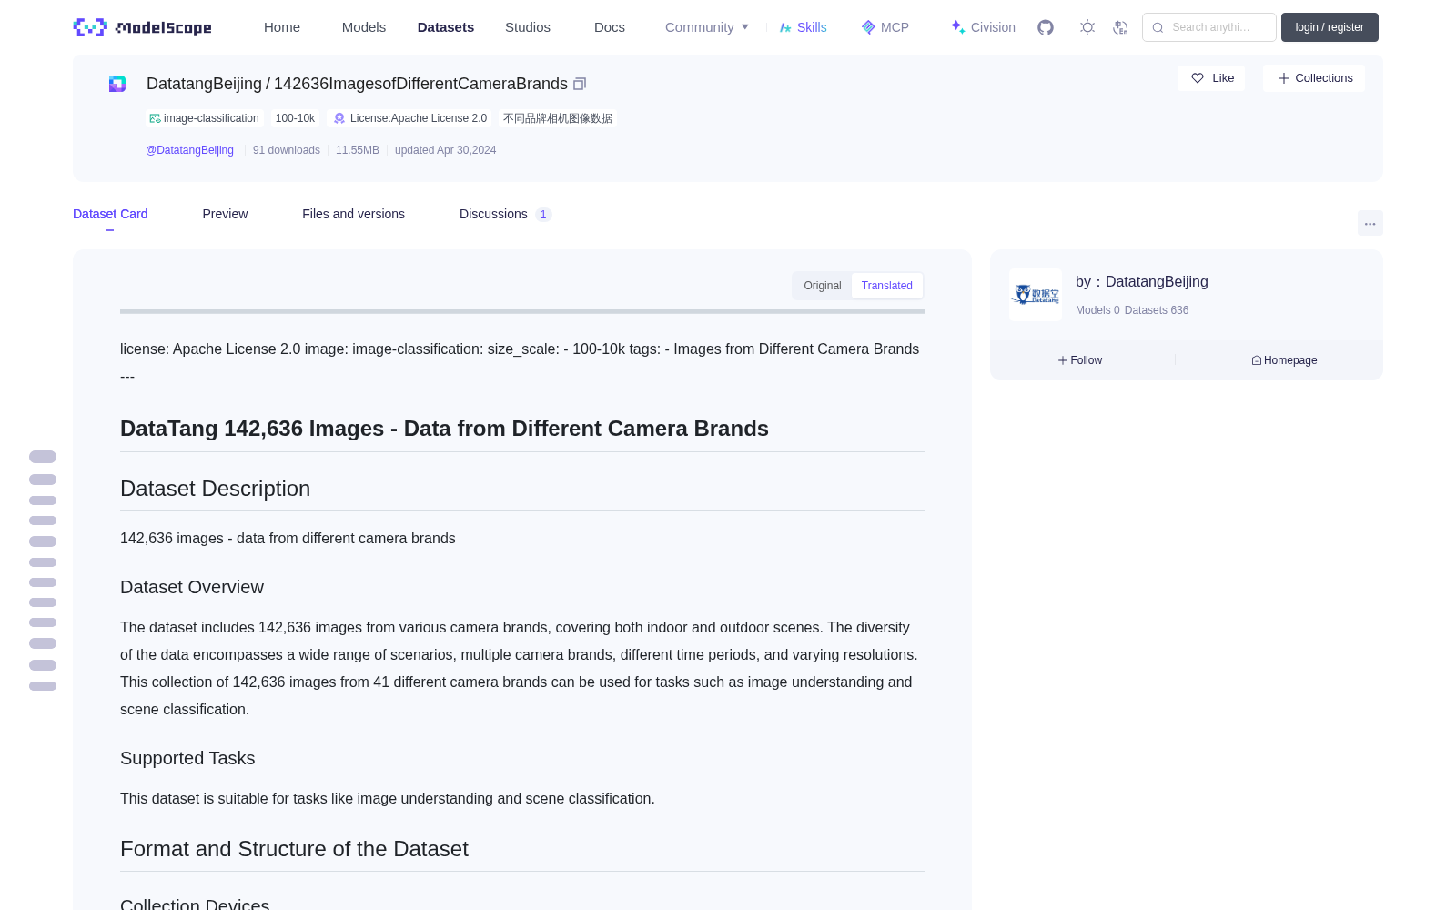1456x910 pixels.
Task: Open the MCP page
Action: click(885, 27)
